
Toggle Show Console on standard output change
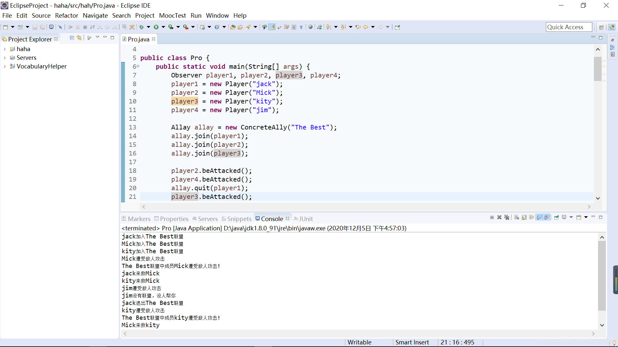click(539, 218)
